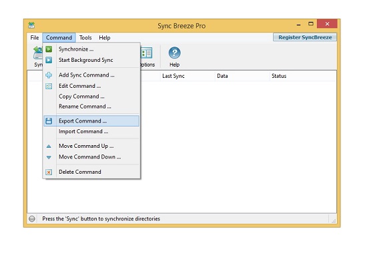Click the Sync Breeze app icon in title bar

[31, 25]
